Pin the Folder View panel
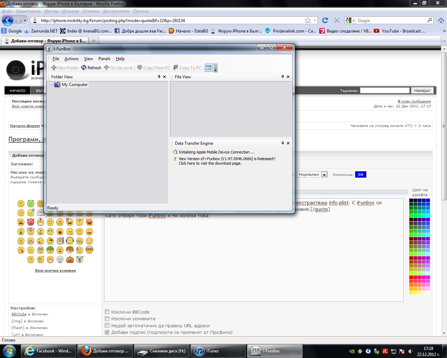Viewport: 447px width, 358px height. (x=159, y=77)
